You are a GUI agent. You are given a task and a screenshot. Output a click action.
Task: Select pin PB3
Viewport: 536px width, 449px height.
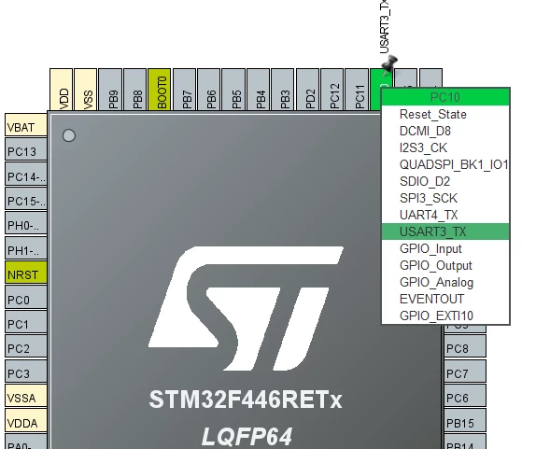pos(283,90)
